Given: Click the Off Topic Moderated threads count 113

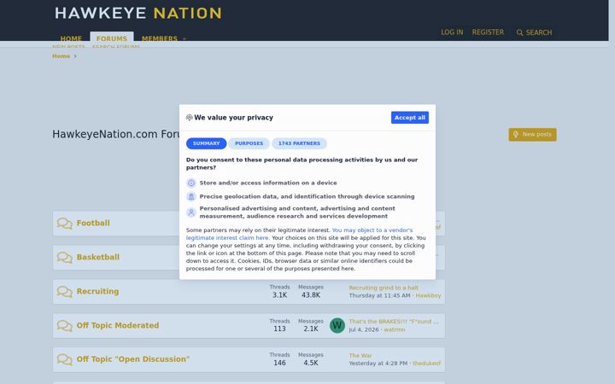Looking at the screenshot, I should click(279, 329).
